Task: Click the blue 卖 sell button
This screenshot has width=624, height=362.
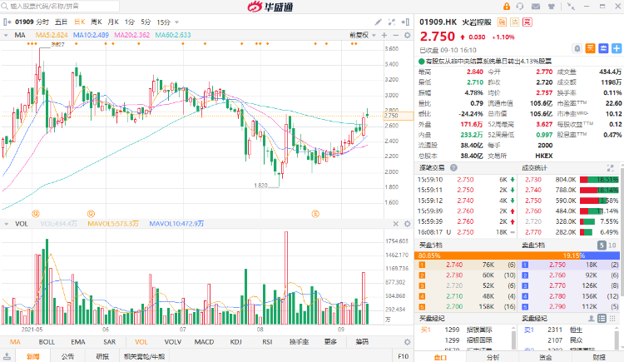Action: coord(603,48)
